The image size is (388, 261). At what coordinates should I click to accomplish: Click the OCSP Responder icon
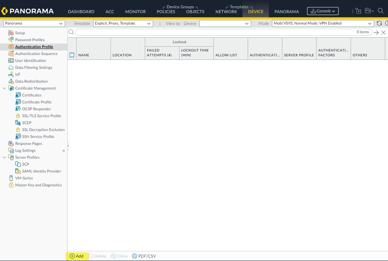pyautogui.click(x=18, y=109)
